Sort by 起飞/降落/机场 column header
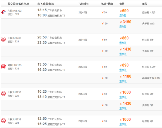The image size is (162, 128). click(46, 4)
